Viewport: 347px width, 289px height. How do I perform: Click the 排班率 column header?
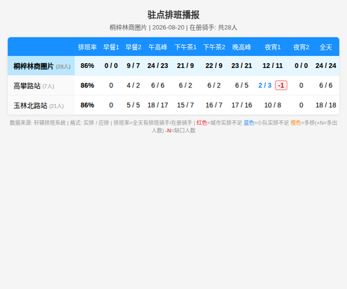click(87, 47)
